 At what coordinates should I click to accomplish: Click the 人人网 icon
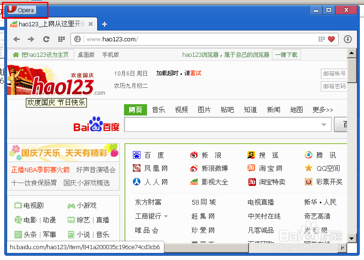click(x=137, y=182)
